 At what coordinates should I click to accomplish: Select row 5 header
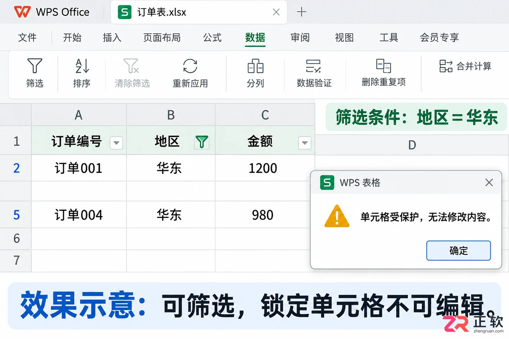pyautogui.click(x=16, y=215)
